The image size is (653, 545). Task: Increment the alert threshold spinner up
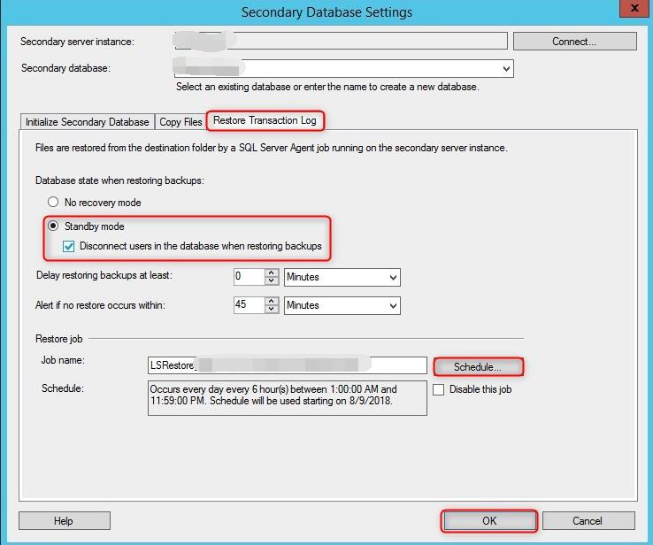click(273, 301)
